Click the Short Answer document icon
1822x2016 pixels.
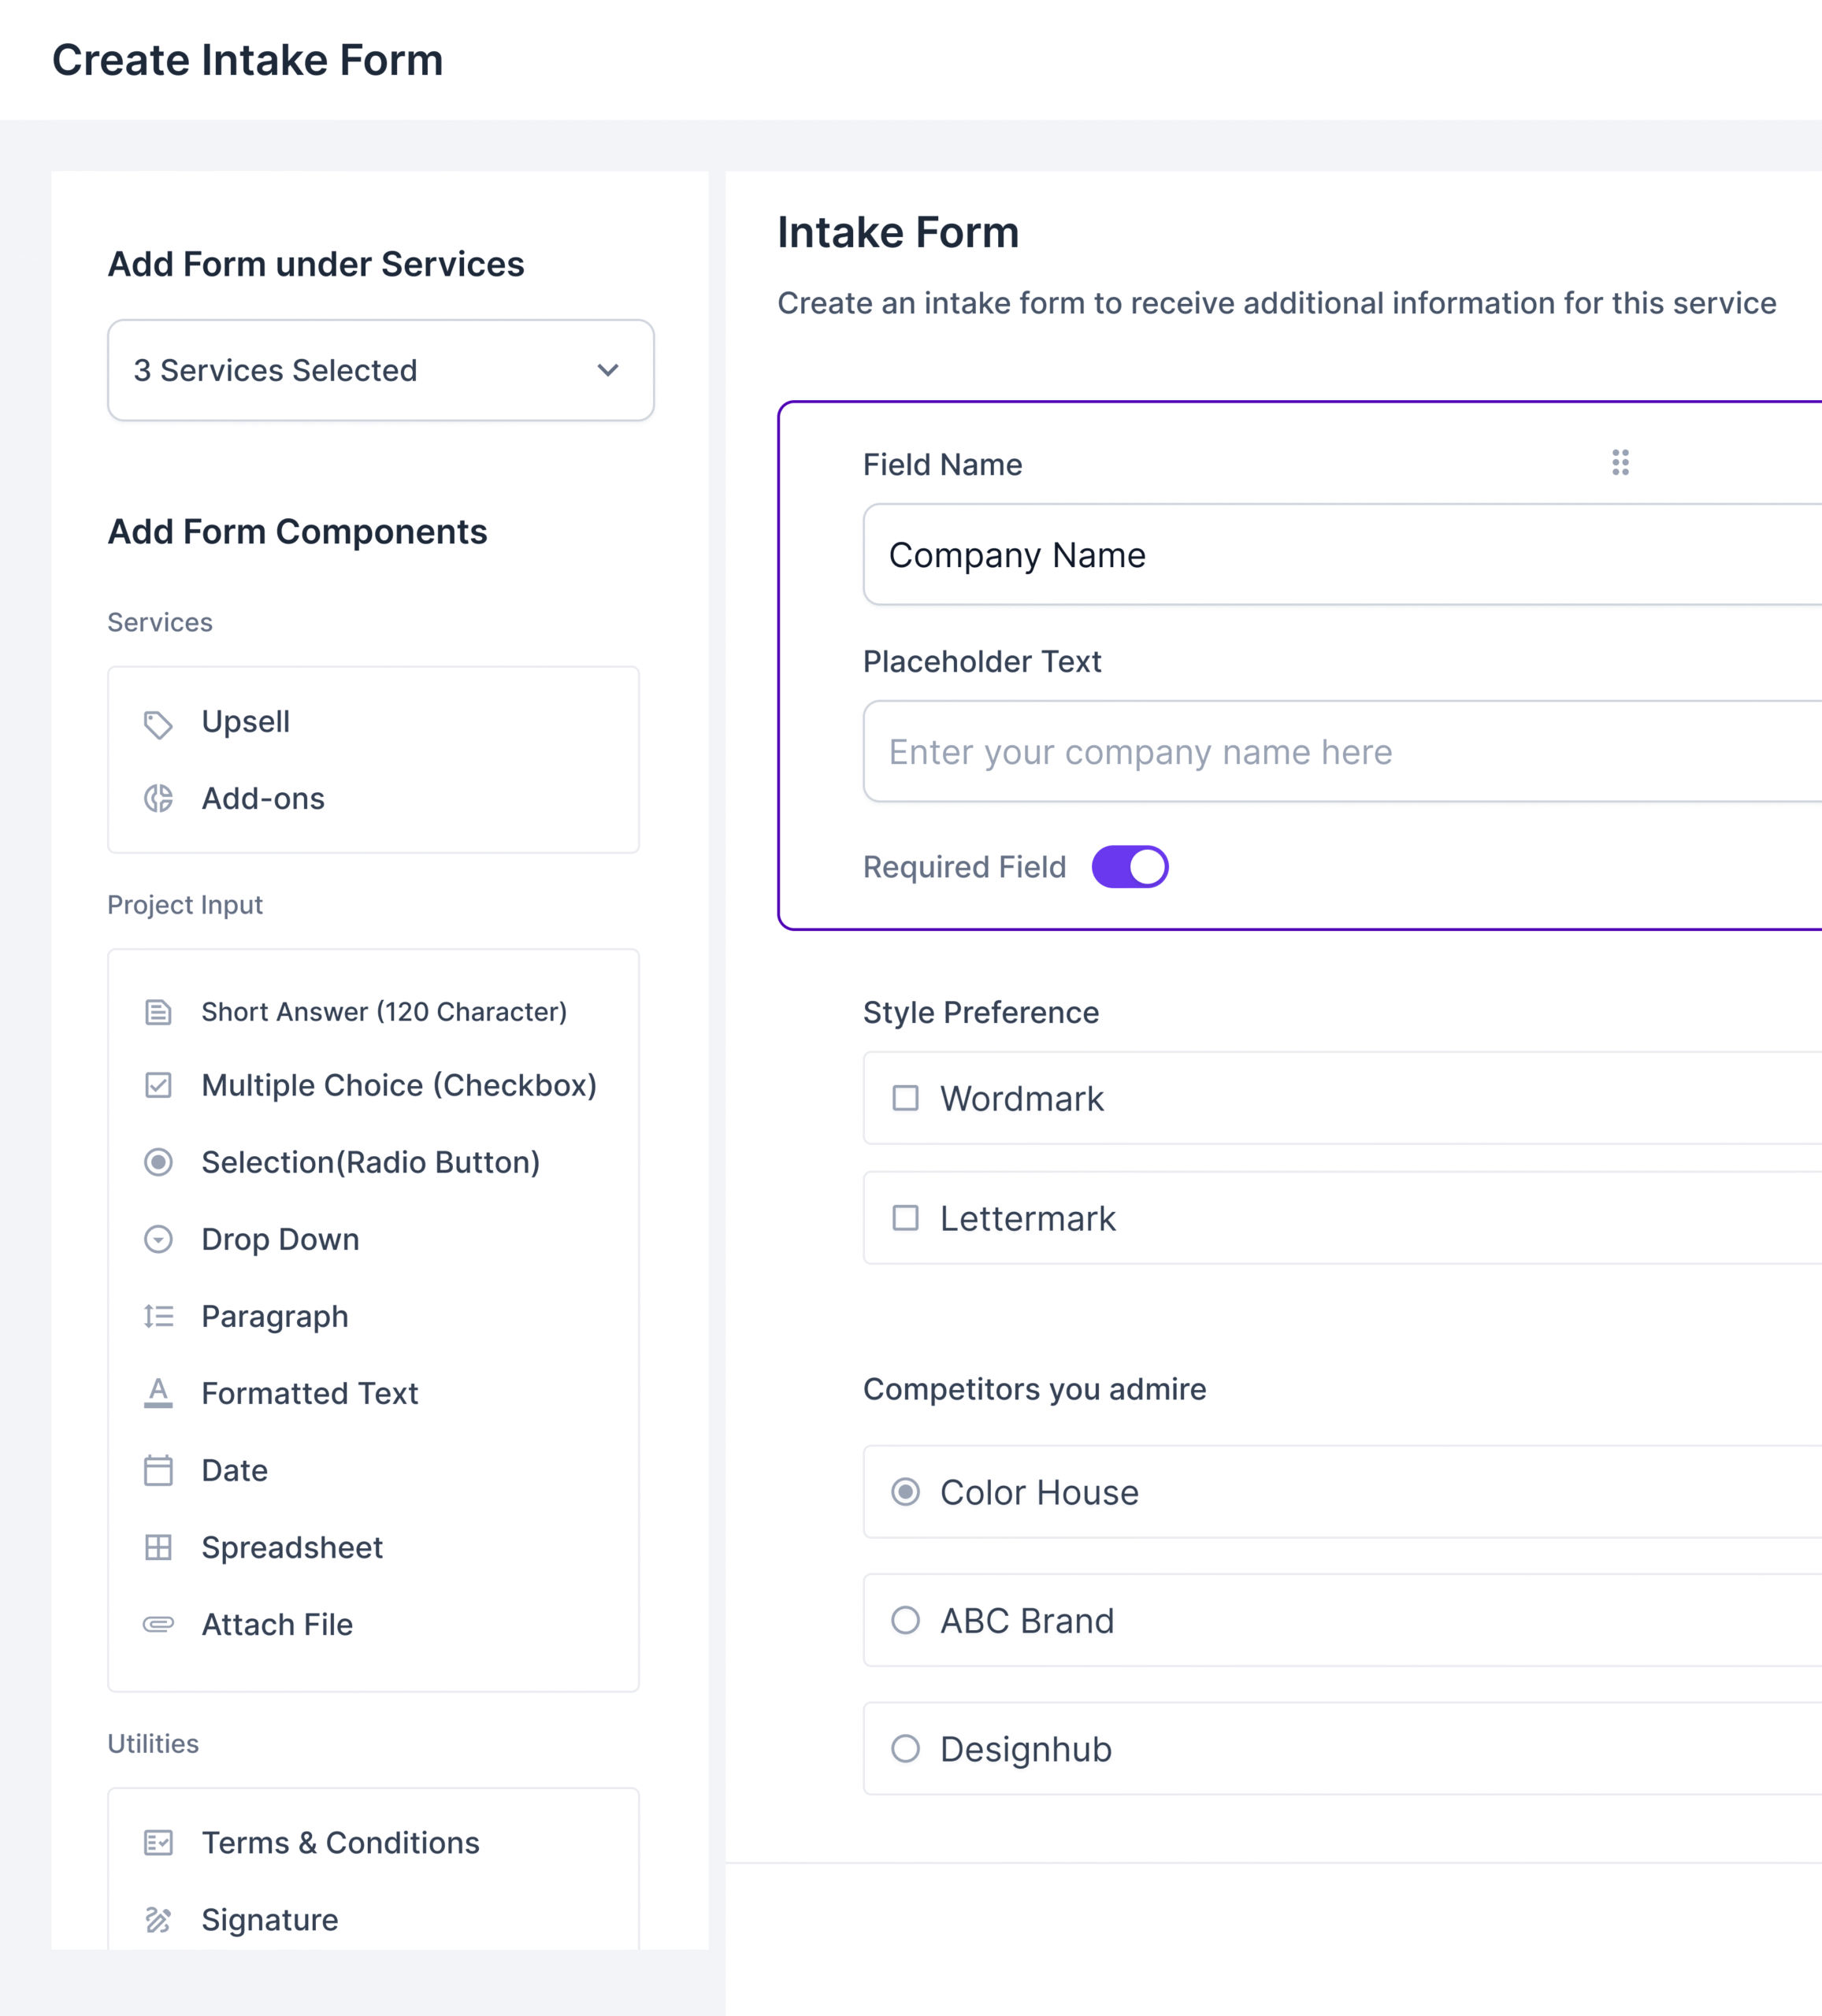click(x=158, y=1012)
